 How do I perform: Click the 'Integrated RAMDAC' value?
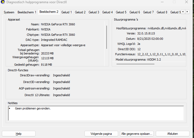(x=54, y=40)
